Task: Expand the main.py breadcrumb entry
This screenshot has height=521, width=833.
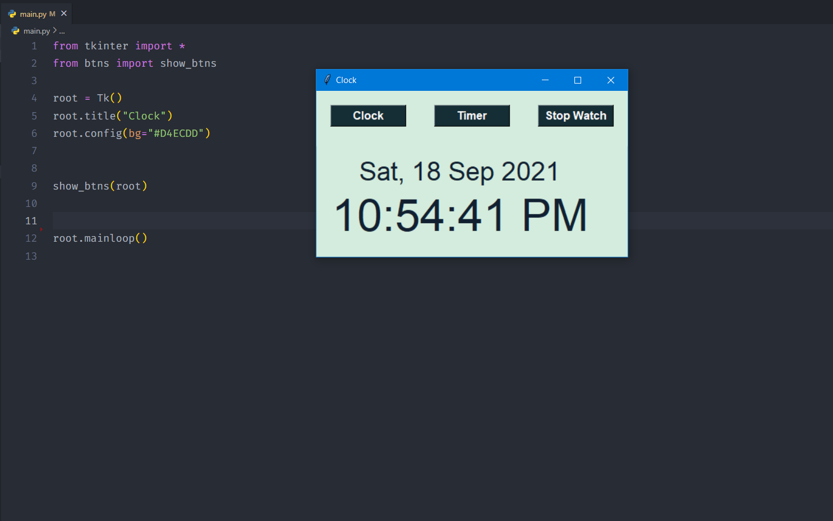Action: [36, 31]
